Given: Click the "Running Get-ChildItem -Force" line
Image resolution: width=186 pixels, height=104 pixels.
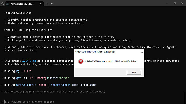Looking at the screenshot, I should coord(50,85).
